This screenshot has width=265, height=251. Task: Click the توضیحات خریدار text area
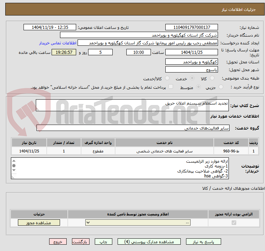coord(120,168)
